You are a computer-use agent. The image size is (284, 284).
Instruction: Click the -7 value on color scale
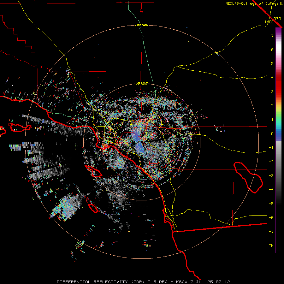271,232
